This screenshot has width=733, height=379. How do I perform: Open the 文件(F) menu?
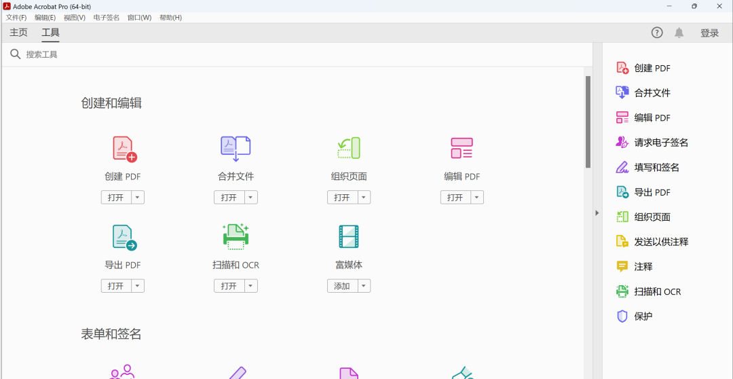[x=16, y=18]
